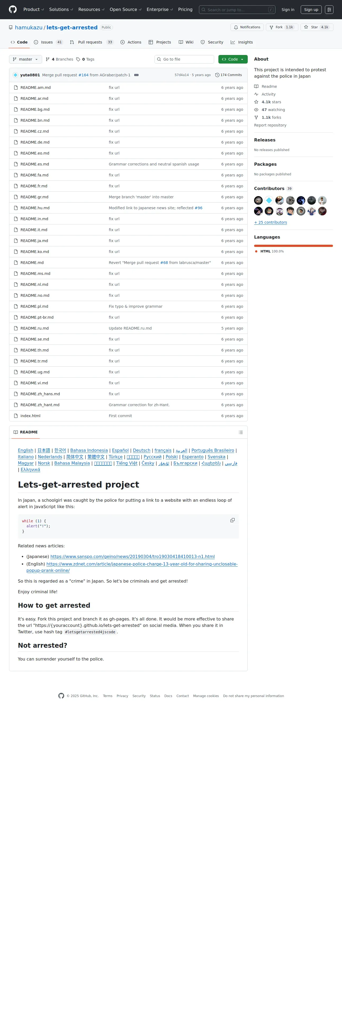
Task: Expand the Open Source header menu
Action: [125, 10]
